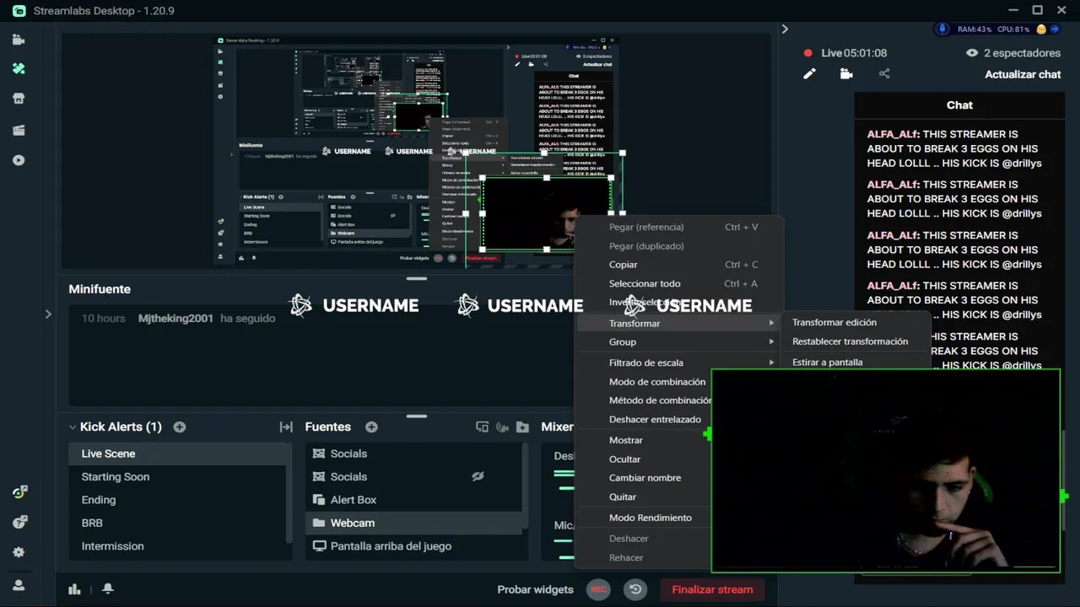Click follower name Mjtheking2001 in Minifuente
1080x607 pixels.
[175, 318]
